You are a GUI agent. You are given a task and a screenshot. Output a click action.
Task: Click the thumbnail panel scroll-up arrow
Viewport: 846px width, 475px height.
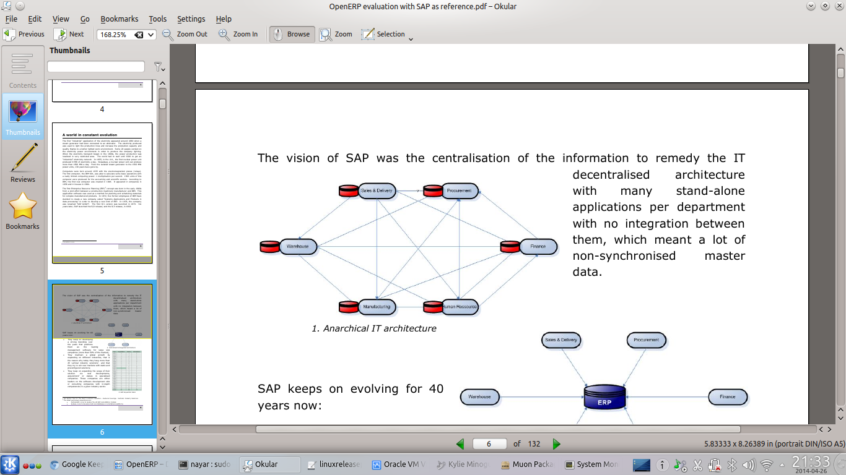coord(163,82)
